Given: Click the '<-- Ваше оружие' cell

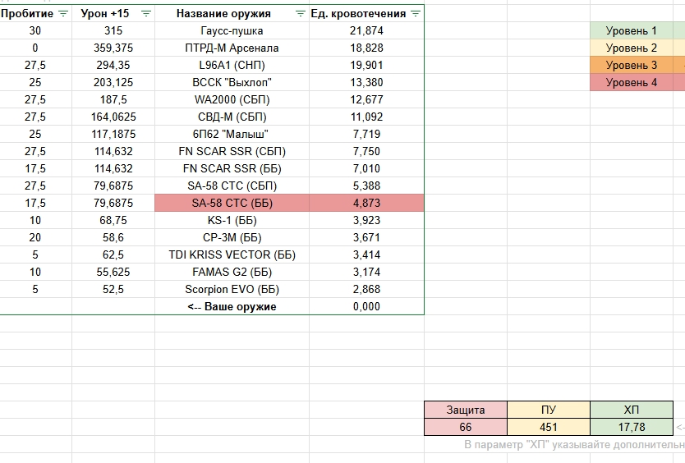Looking at the screenshot, I should (232, 307).
